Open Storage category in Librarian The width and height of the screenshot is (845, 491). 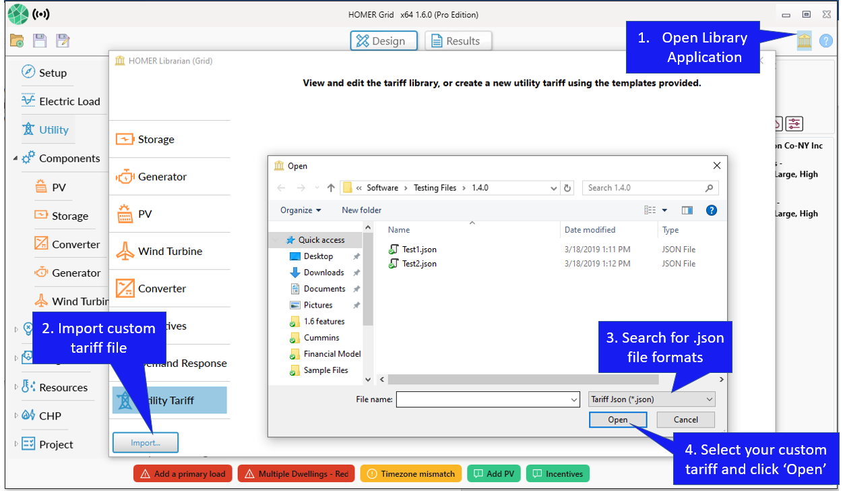point(155,140)
